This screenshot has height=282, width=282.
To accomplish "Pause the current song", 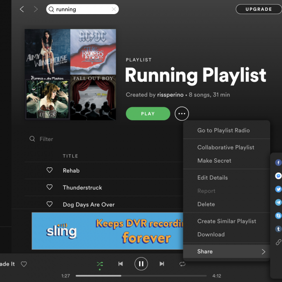I will [x=141, y=264].
